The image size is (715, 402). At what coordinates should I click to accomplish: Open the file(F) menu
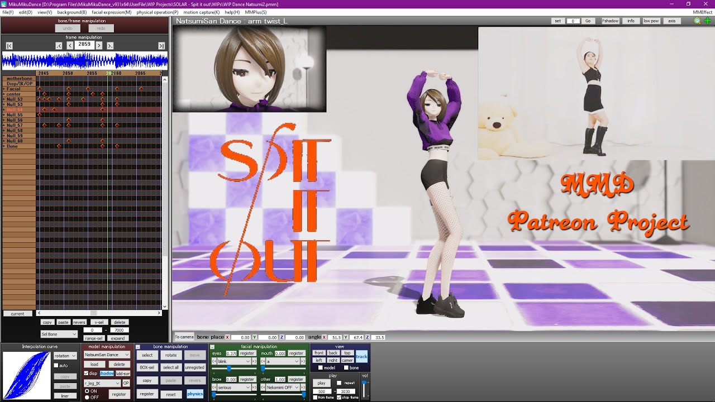[x=8, y=12]
